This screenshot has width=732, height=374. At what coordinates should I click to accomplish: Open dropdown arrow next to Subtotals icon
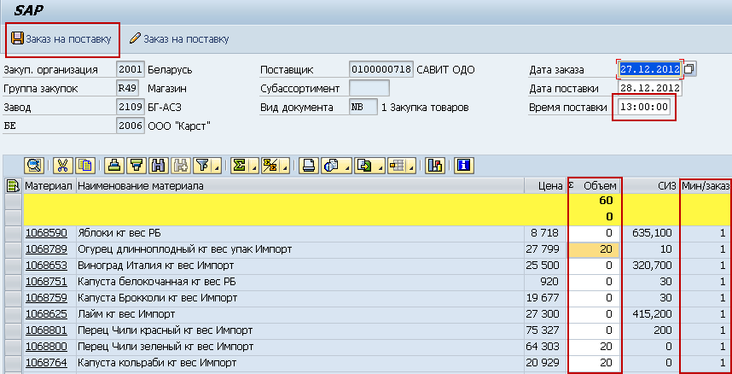point(285,166)
